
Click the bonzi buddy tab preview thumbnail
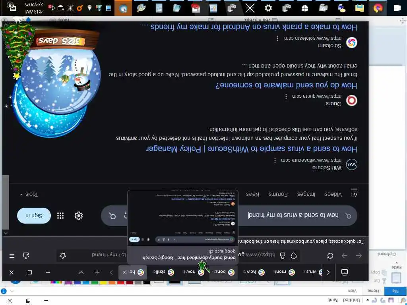pos(183,217)
